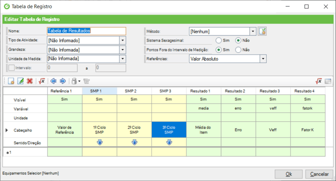Close the Tabela de Registro window
336x181 pixels.
325,7
